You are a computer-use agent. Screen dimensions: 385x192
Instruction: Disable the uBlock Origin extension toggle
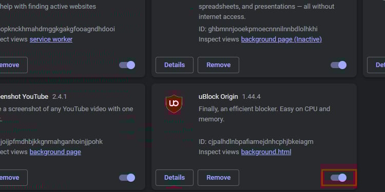pyautogui.click(x=338, y=178)
